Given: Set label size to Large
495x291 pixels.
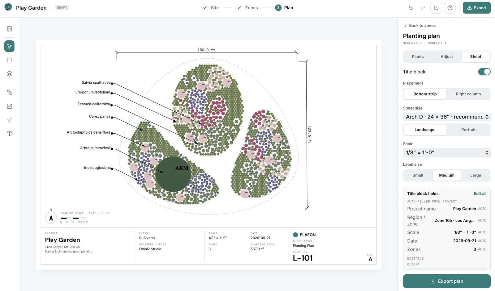Looking at the screenshot, I should pos(476,175).
